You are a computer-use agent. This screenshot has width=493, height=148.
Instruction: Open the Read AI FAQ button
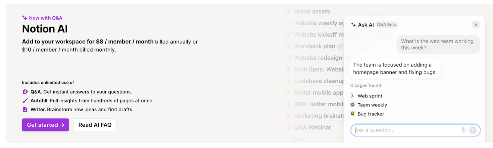(x=95, y=125)
